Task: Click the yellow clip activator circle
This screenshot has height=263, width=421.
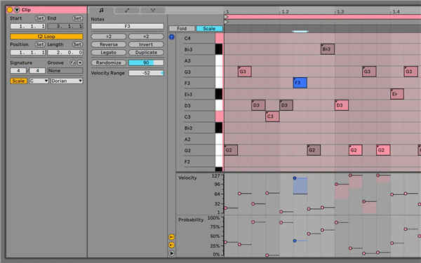Action: coord(10,10)
